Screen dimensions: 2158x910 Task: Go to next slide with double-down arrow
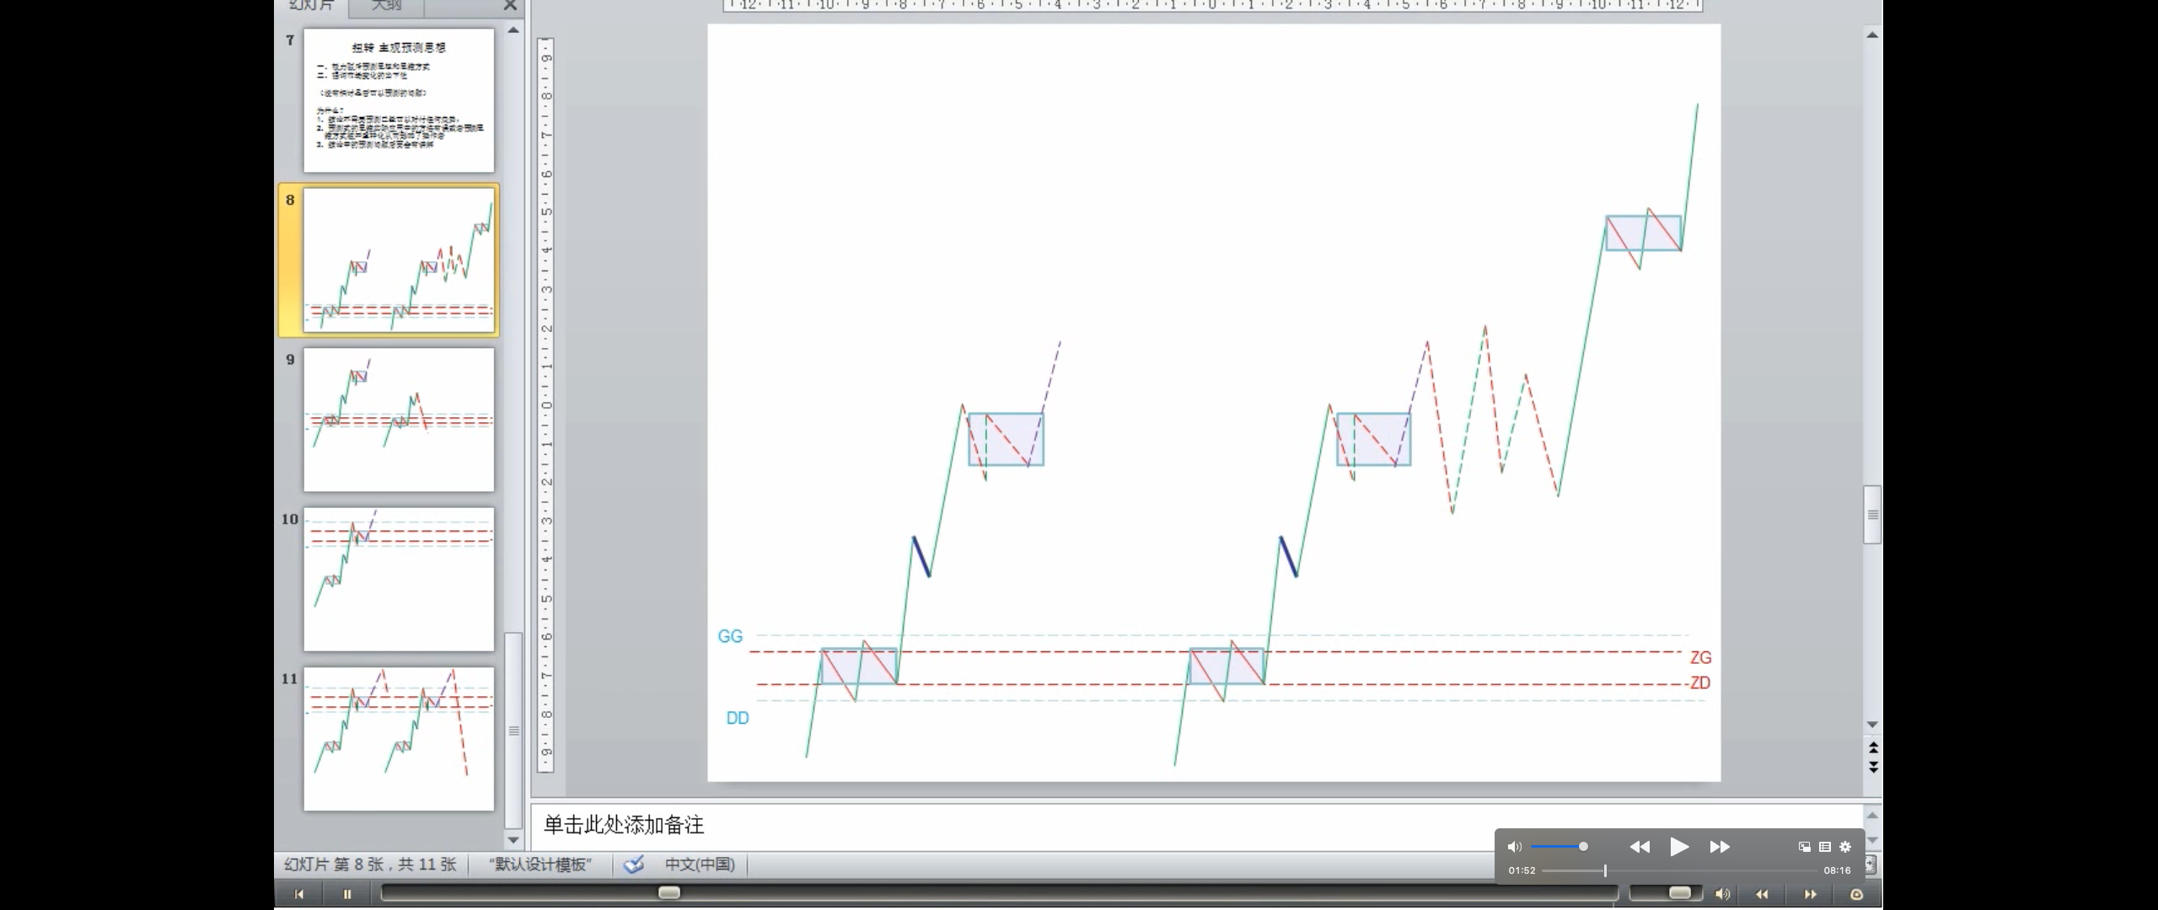click(1872, 767)
